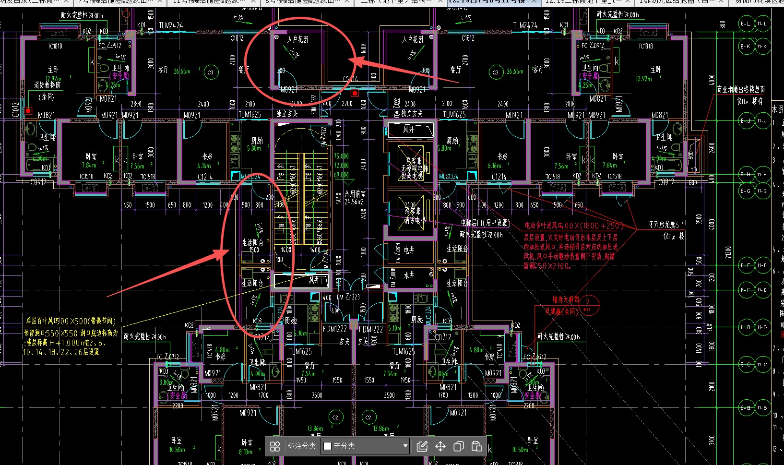The image size is (784, 465).
Task: Click the 11-E grid axis bubble
Action: tap(762, 290)
